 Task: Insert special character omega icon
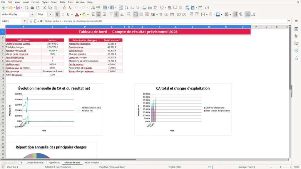(162, 8)
